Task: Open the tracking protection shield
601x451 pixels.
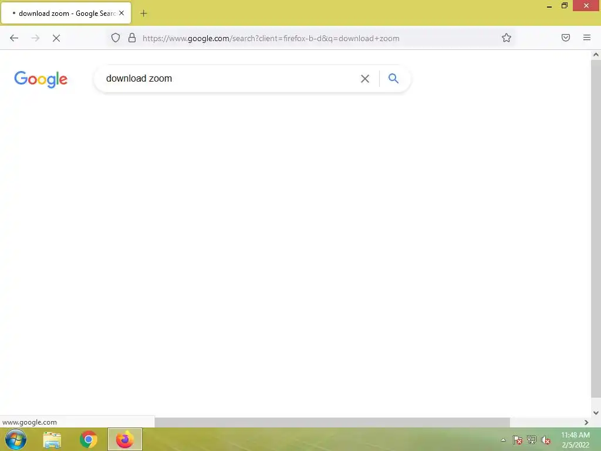Action: (116, 38)
